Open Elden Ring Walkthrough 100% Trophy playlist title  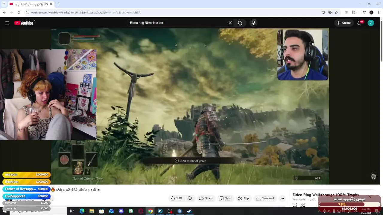326,195
